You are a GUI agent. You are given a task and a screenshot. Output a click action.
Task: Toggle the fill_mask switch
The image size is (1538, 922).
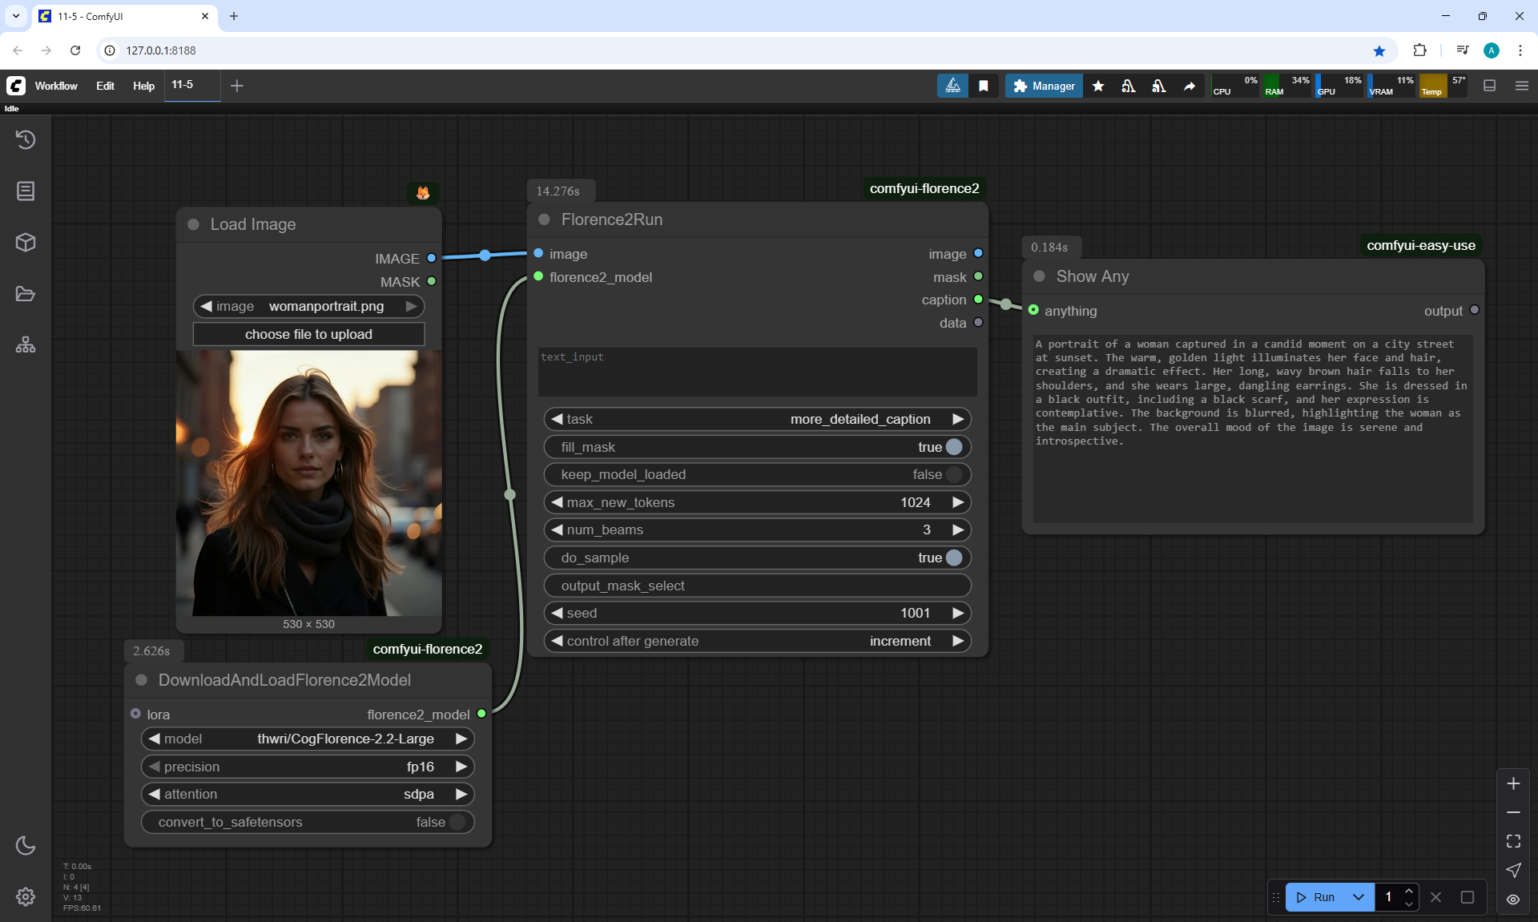(x=953, y=447)
